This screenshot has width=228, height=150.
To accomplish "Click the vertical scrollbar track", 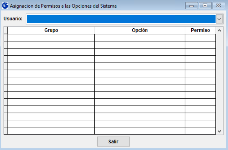I will (x=219, y=80).
